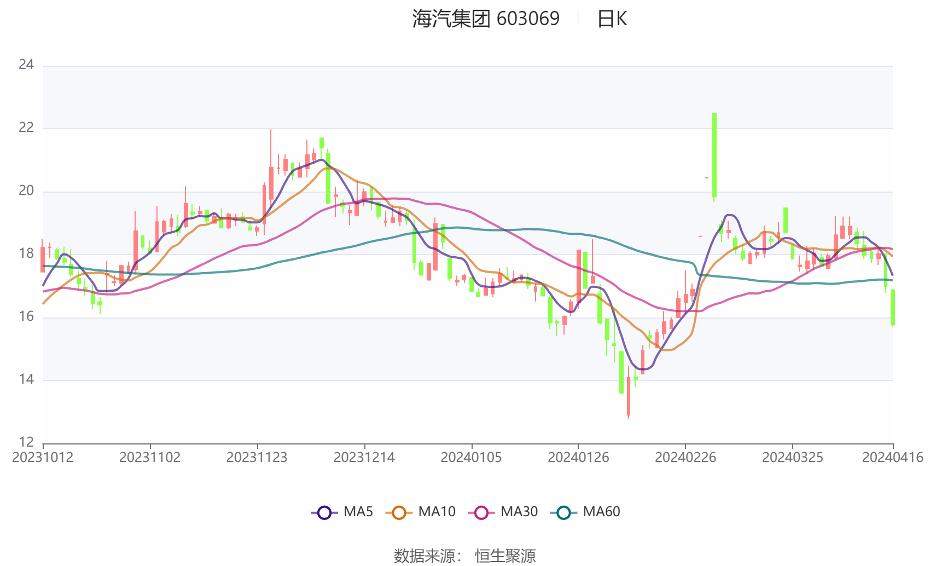Click the 数据来源 恒生聚源 source text
The width and height of the screenshot is (930, 566).
click(465, 556)
